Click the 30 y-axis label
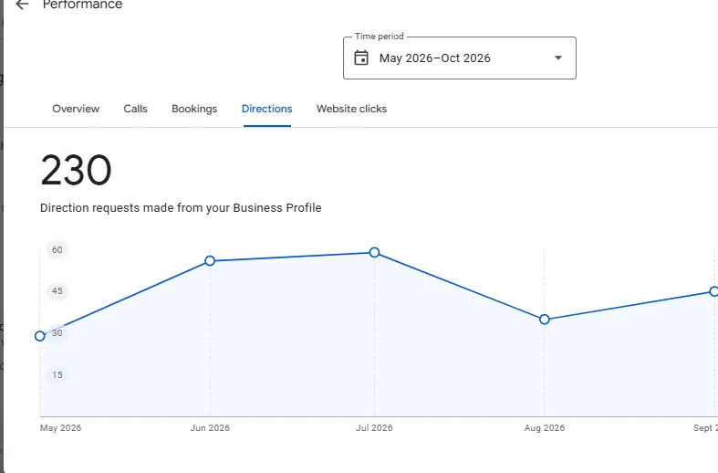The height and width of the screenshot is (473, 718). point(57,332)
